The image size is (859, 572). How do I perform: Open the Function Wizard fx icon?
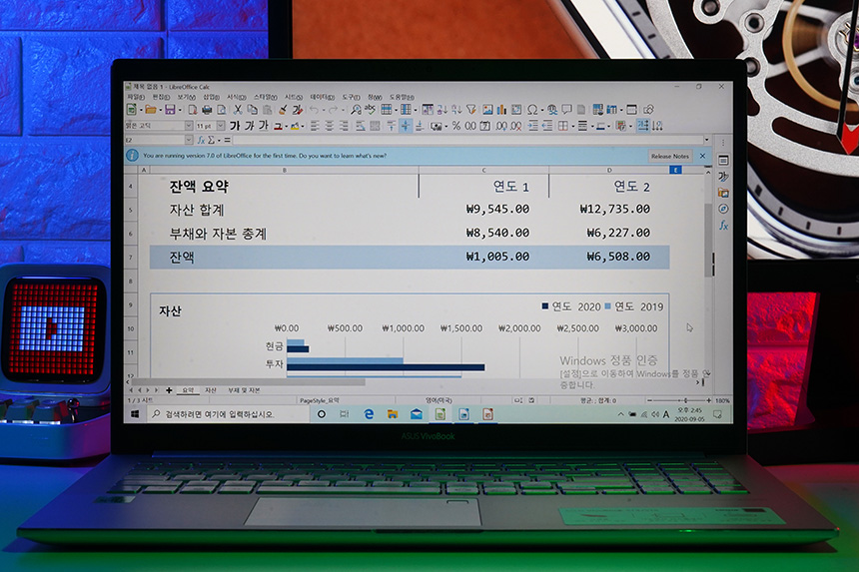pyautogui.click(x=201, y=140)
